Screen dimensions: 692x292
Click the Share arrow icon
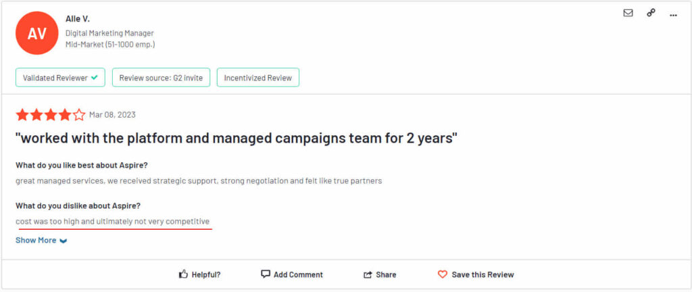tap(368, 274)
